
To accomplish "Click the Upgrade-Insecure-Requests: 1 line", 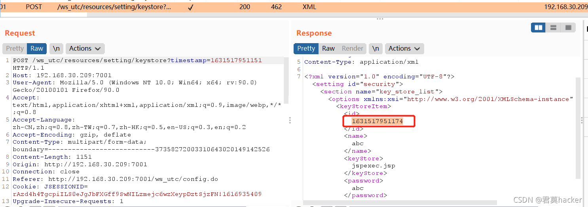I will [68, 201].
